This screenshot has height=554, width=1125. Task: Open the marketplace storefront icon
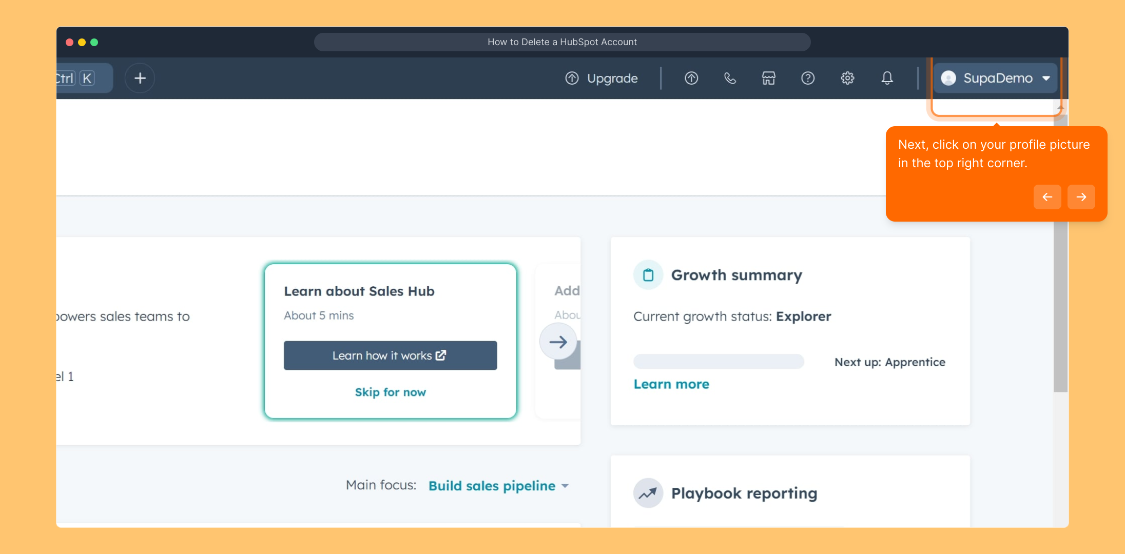[768, 78]
